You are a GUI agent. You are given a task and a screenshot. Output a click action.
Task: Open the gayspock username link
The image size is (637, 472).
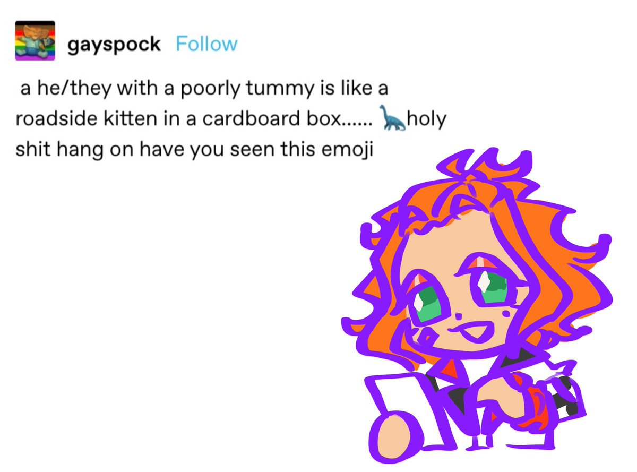[x=114, y=44]
